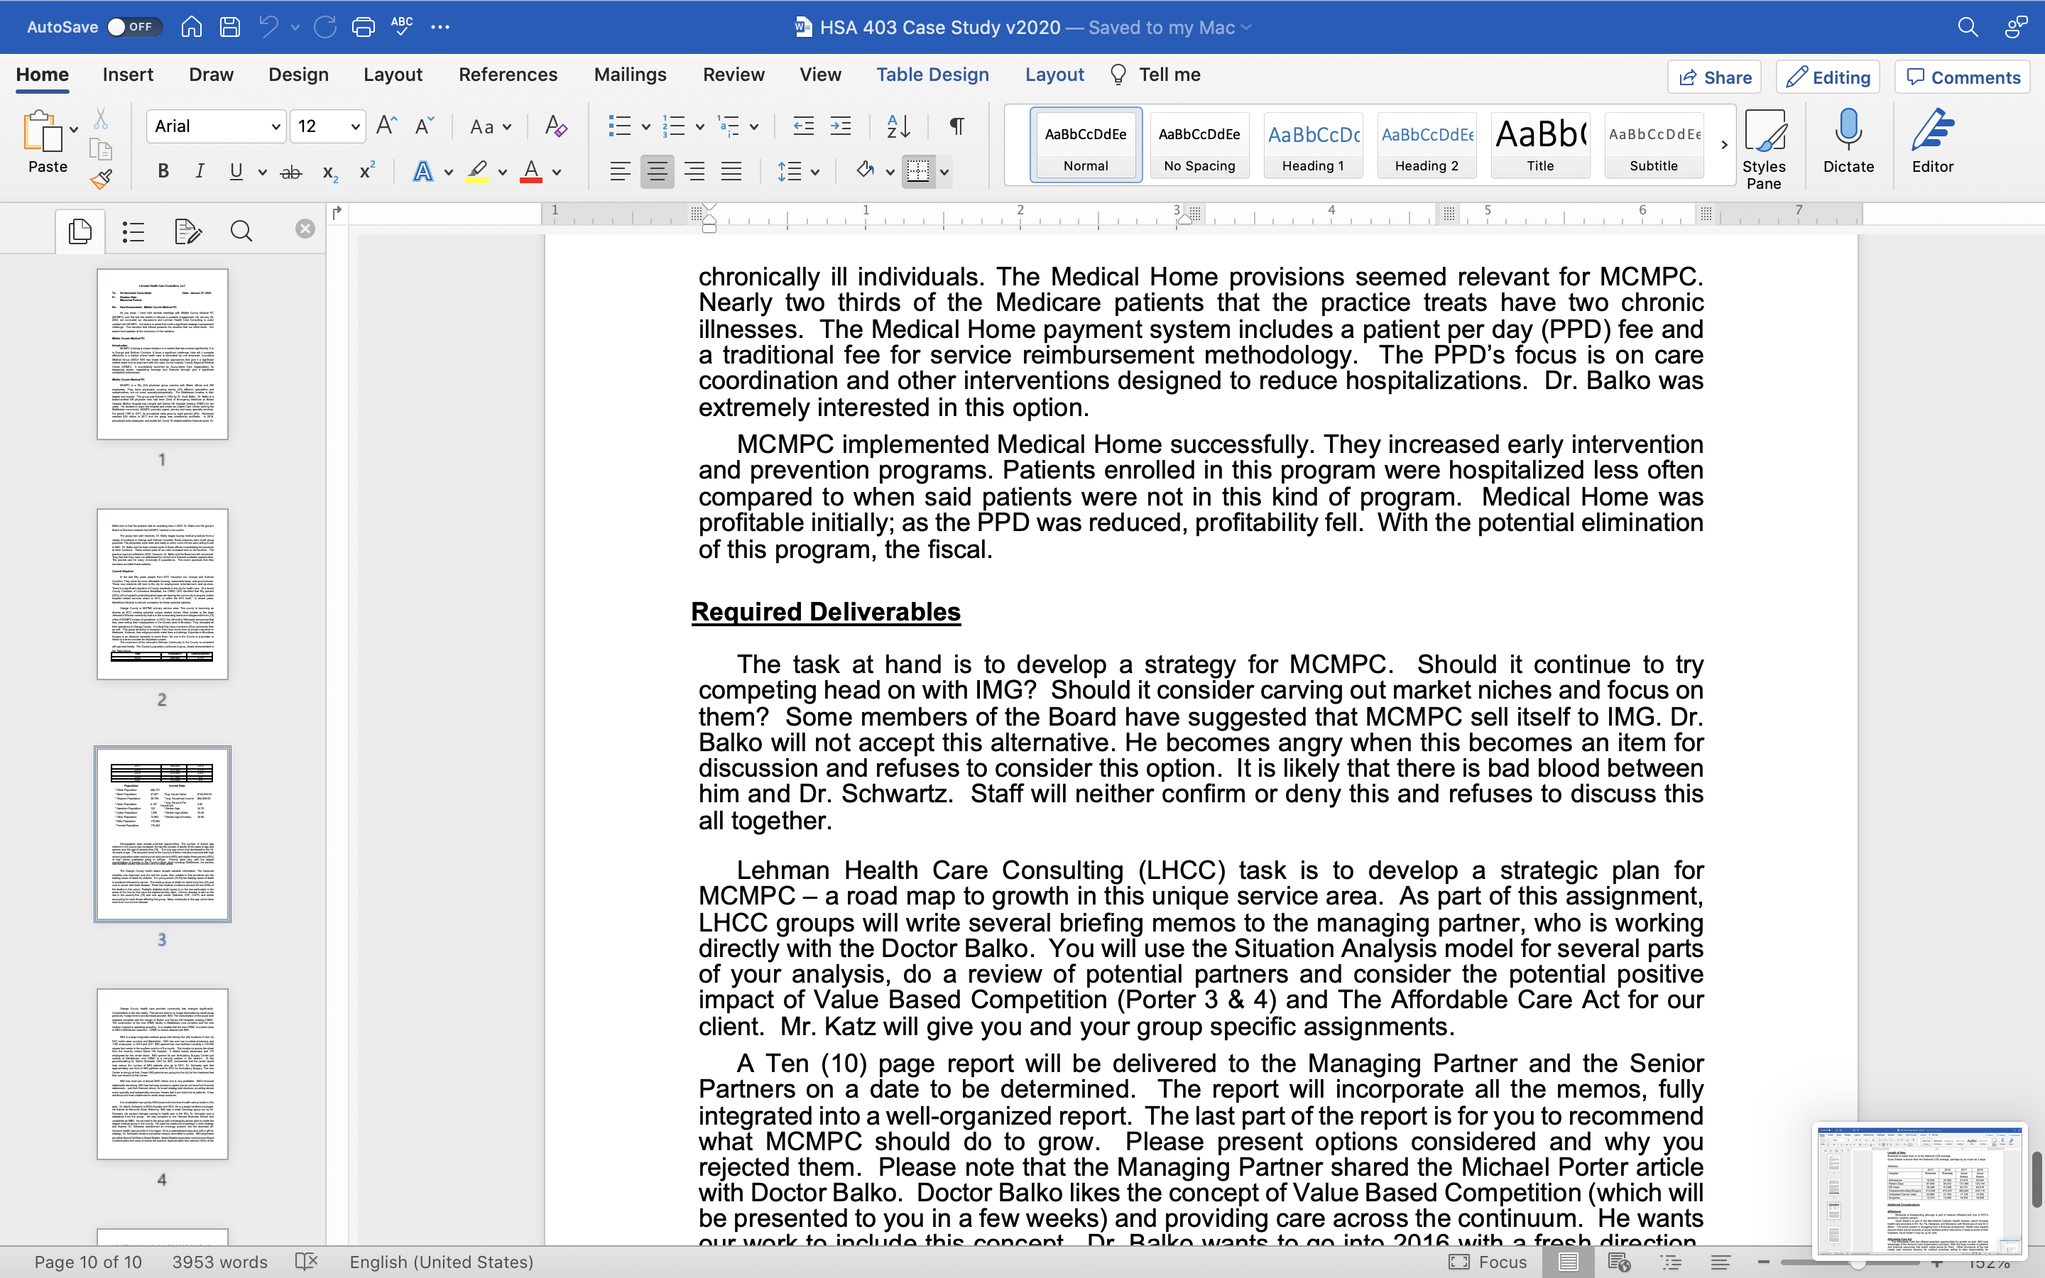Click the Save disk icon
Image resolution: width=2045 pixels, height=1278 pixels.
230,27
